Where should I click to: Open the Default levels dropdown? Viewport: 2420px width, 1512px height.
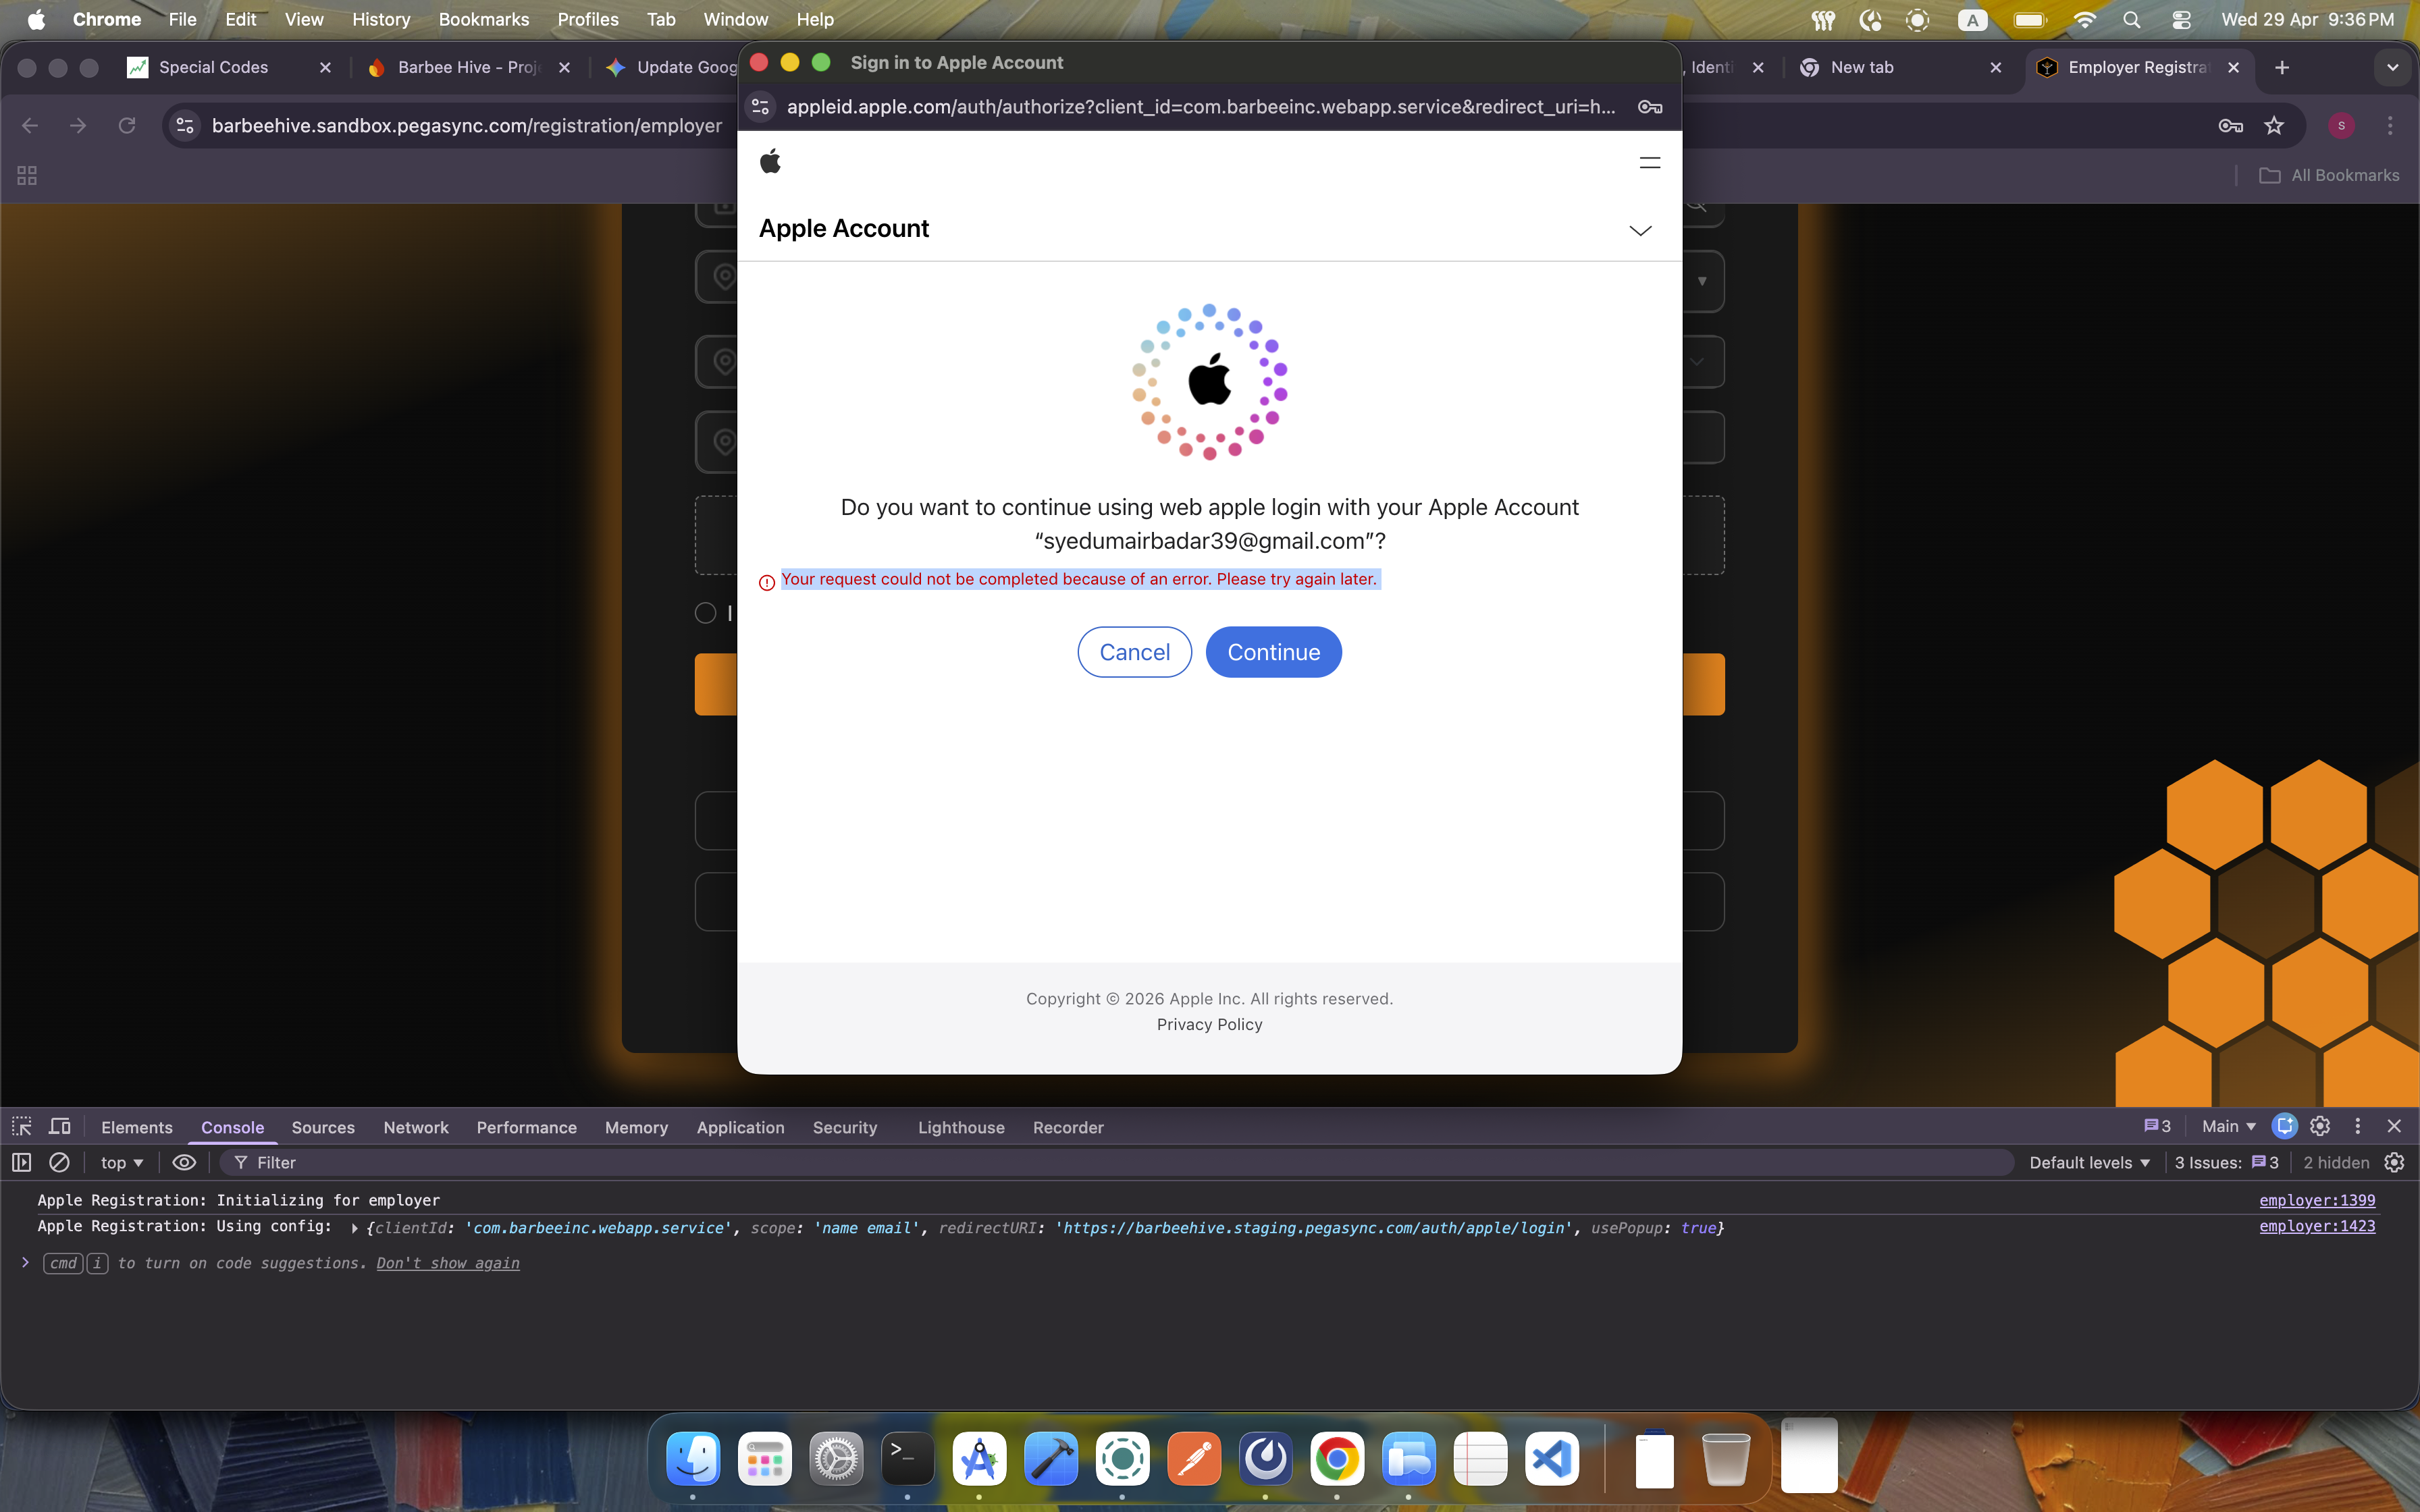pyautogui.click(x=2089, y=1162)
